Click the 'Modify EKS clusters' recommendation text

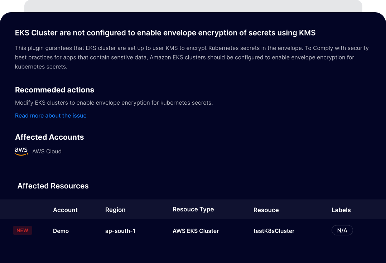click(x=114, y=103)
